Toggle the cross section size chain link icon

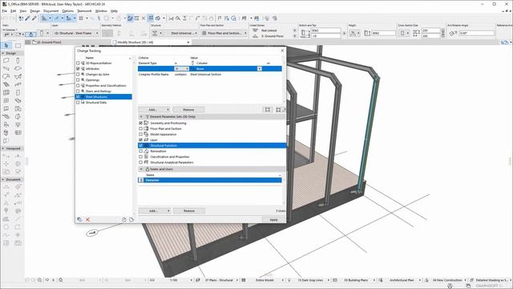(443, 33)
